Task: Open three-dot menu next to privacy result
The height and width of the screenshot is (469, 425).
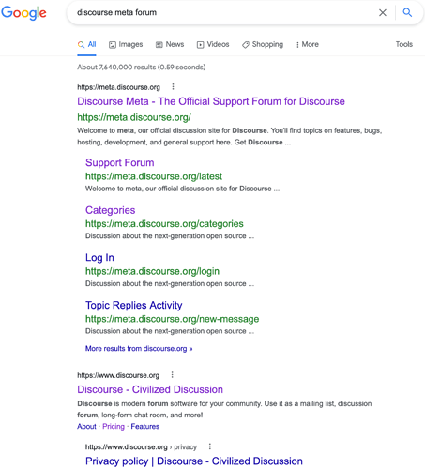Action: coord(210,446)
